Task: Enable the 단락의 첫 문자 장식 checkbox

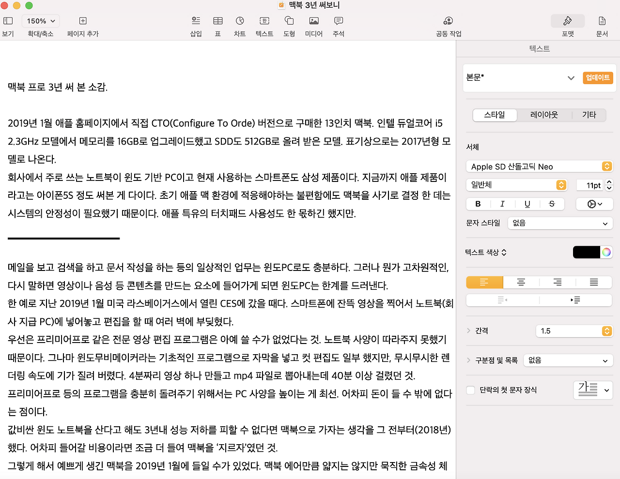Action: (x=470, y=390)
